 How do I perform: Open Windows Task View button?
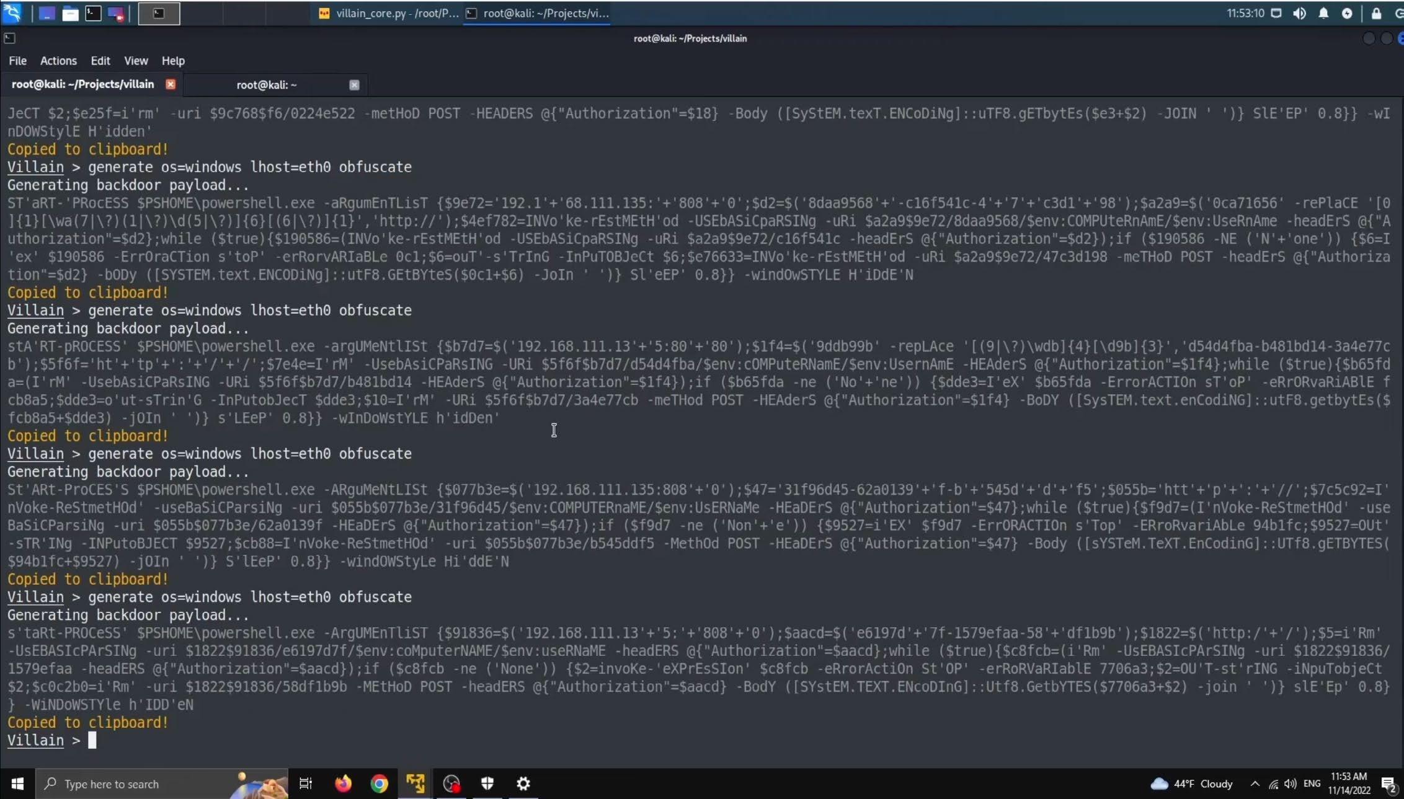306,784
